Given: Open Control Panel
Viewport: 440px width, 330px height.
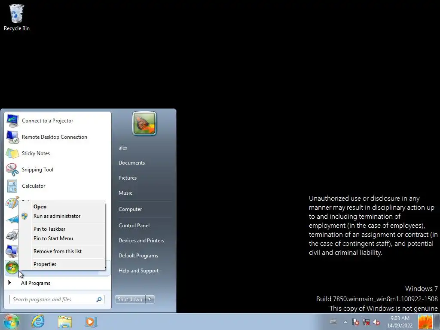Looking at the screenshot, I should pyautogui.click(x=134, y=225).
